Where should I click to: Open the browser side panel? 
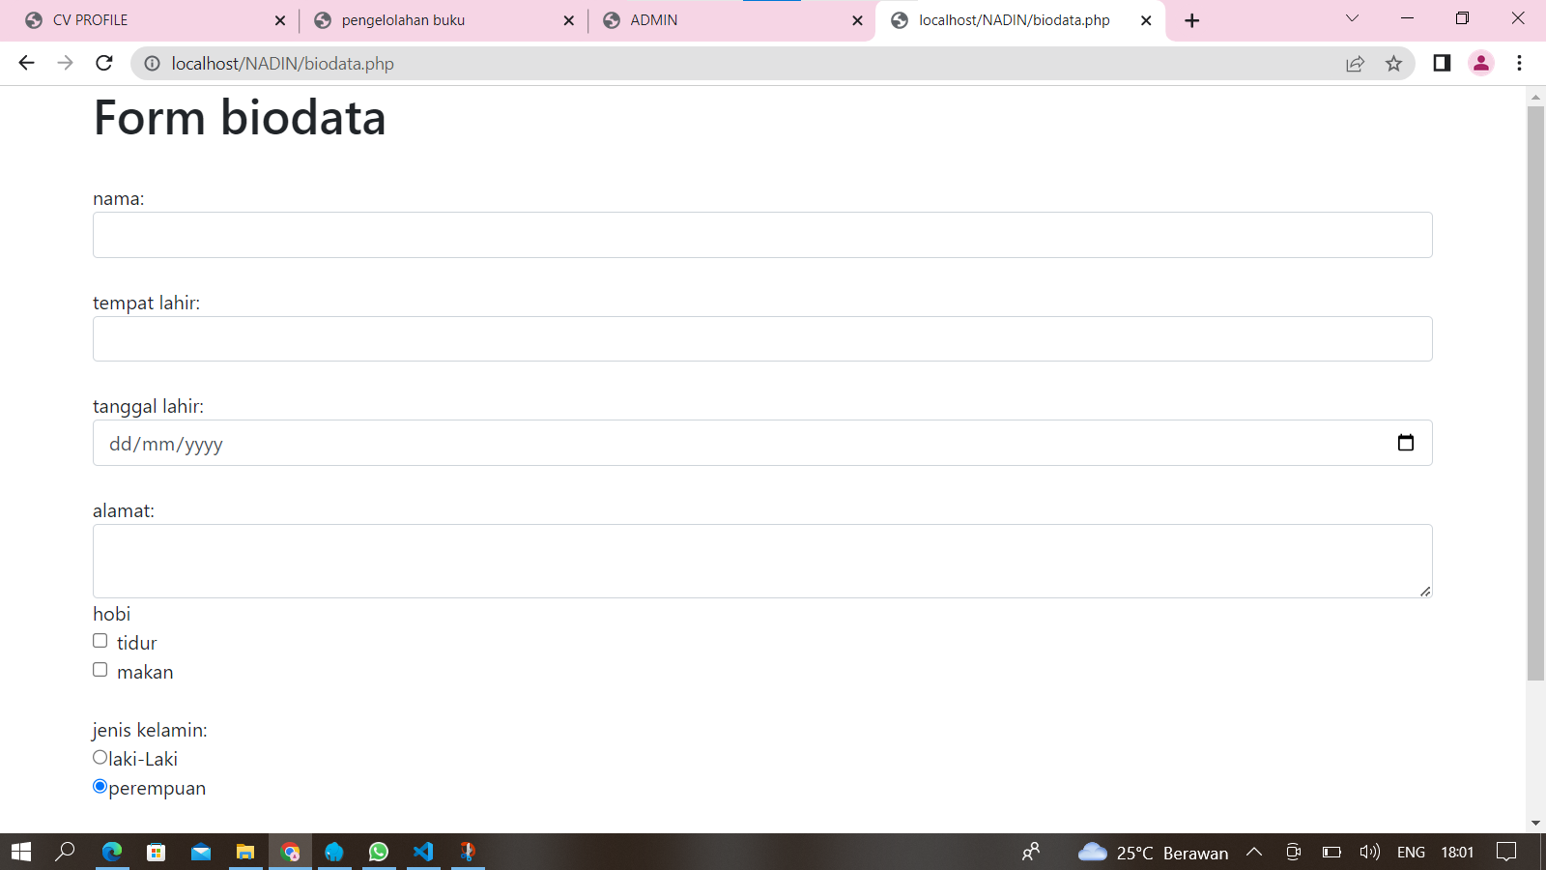coord(1442,63)
